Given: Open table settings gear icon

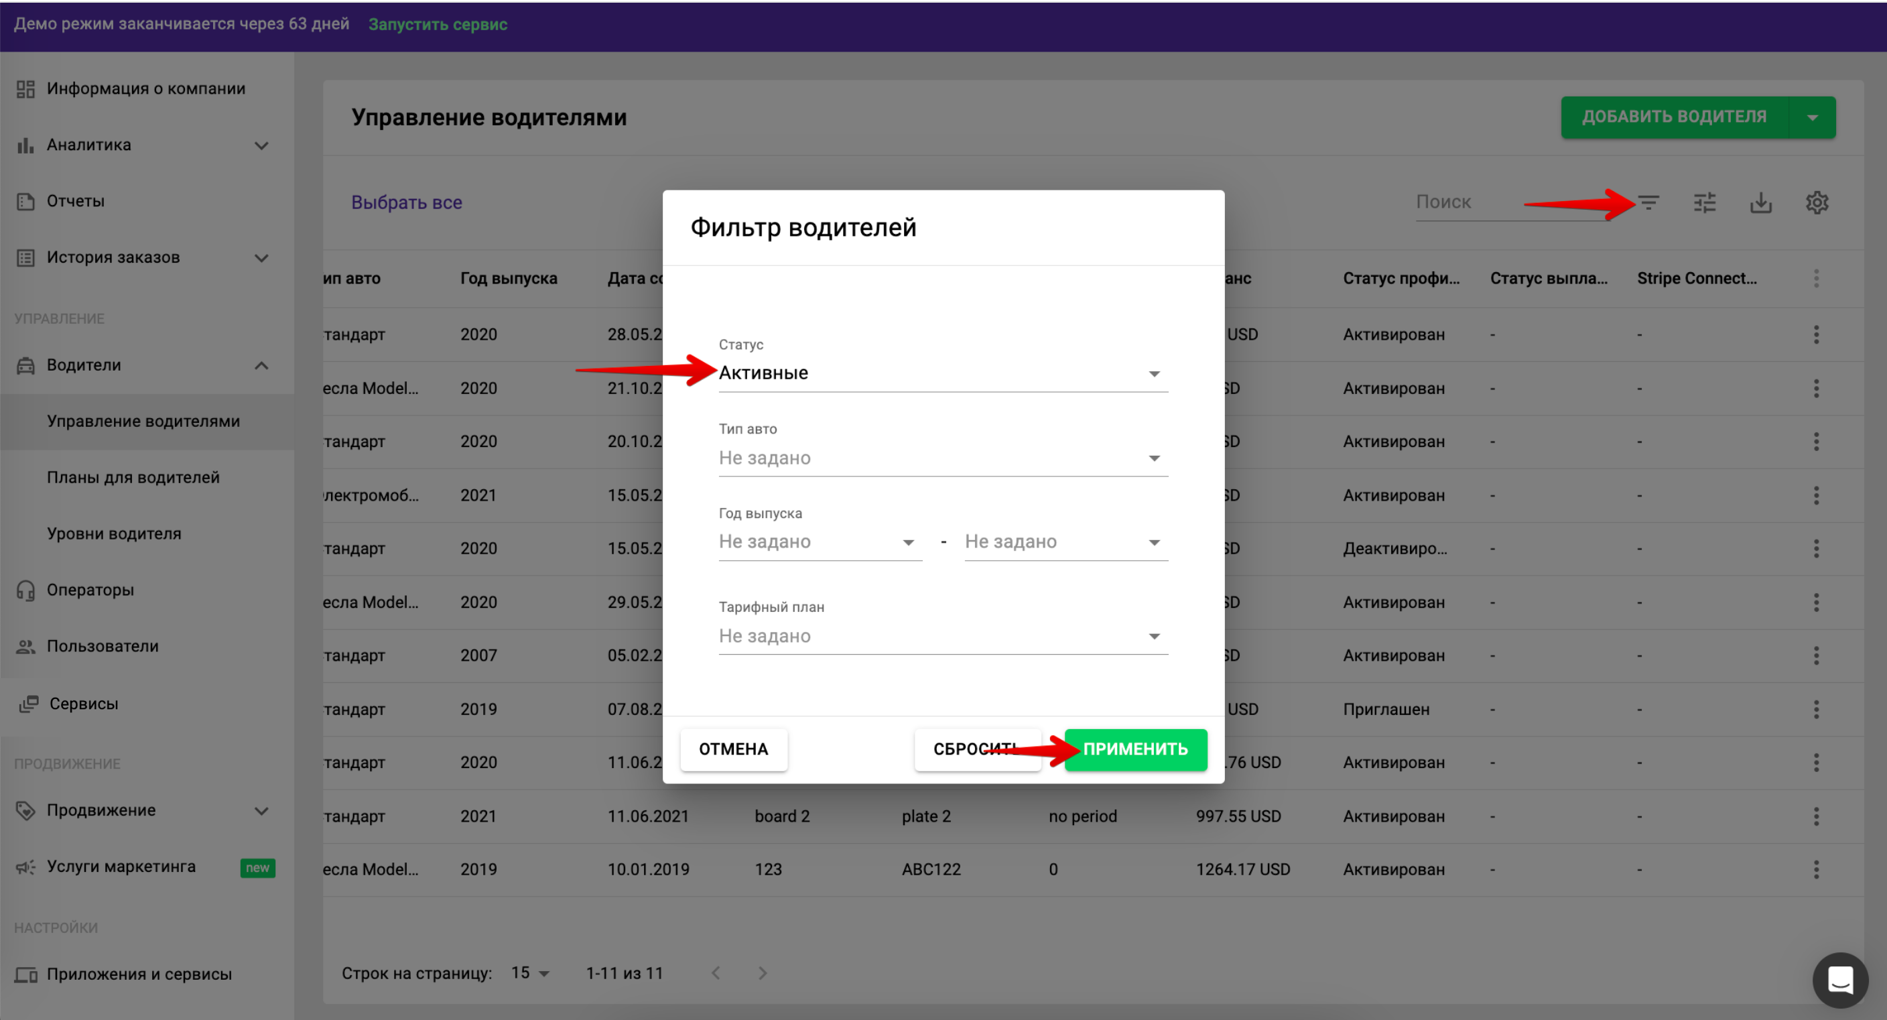Looking at the screenshot, I should coord(1817,202).
